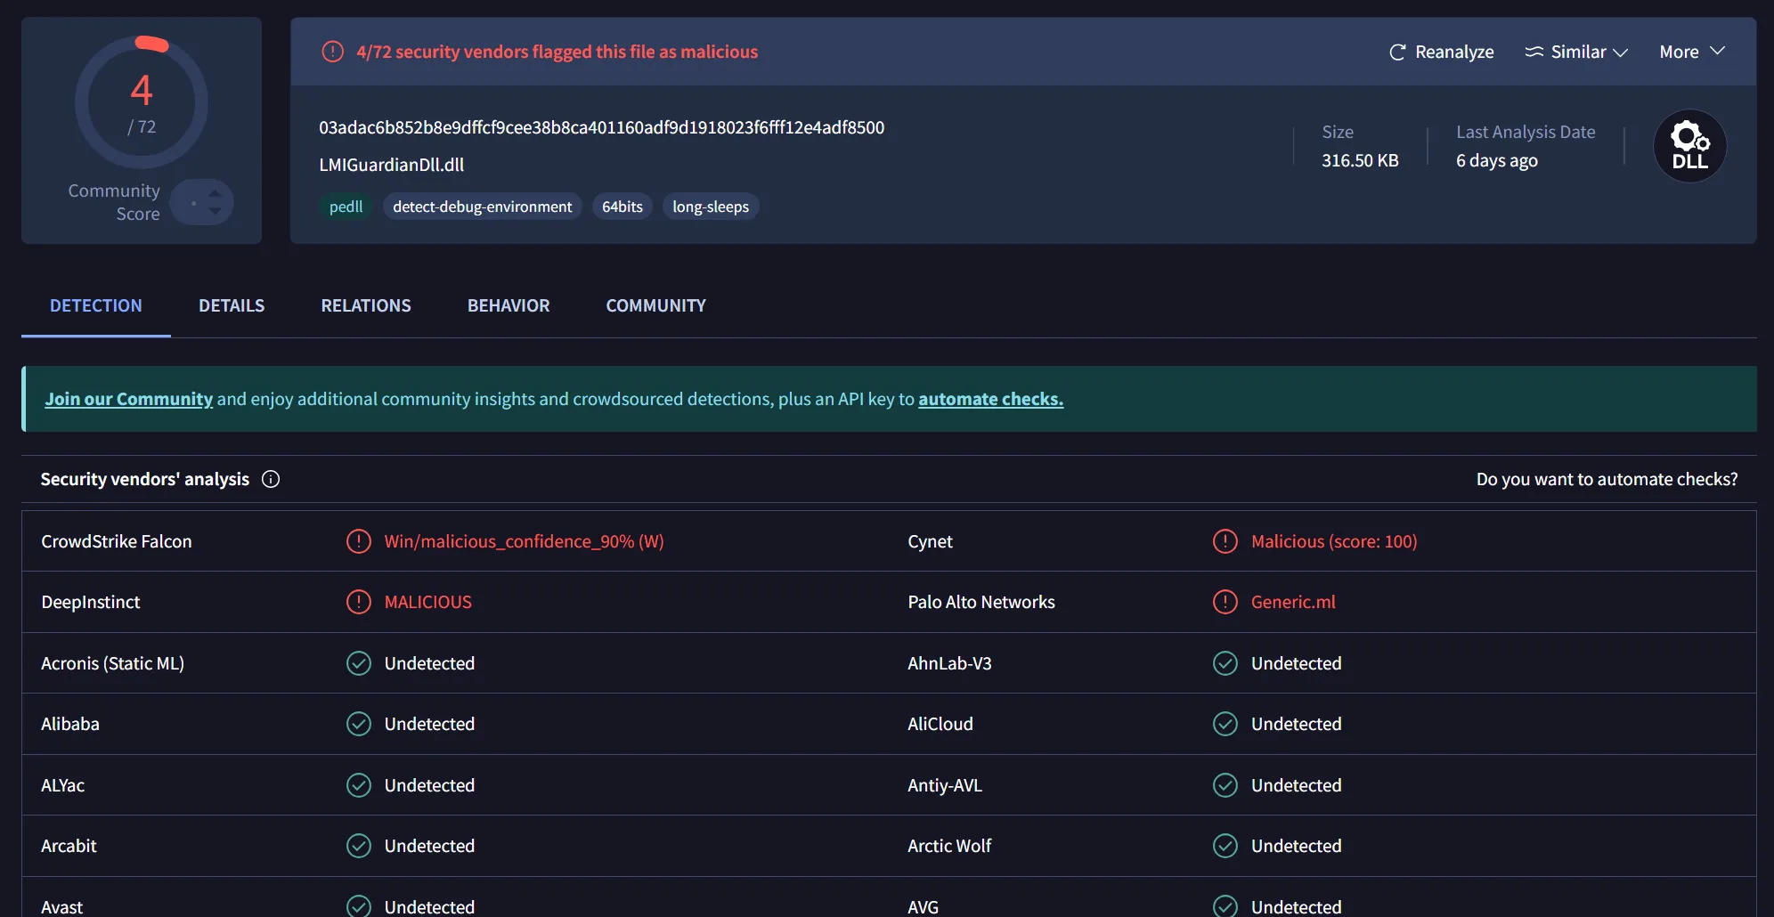Click the Palo Alto Networks vendor name
Screen dimensions: 1774x917
981,602
